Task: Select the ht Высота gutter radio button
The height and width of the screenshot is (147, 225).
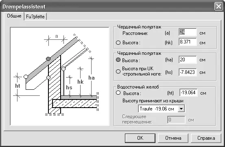Action: tap(118, 93)
